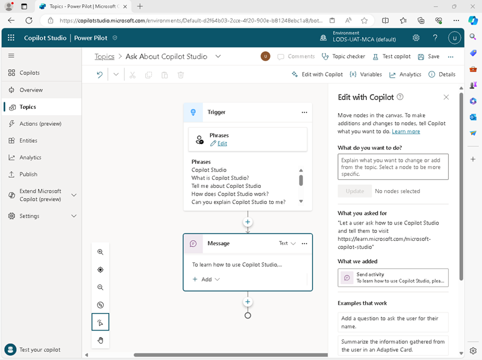Zoom out on the canvas

pyautogui.click(x=100, y=288)
